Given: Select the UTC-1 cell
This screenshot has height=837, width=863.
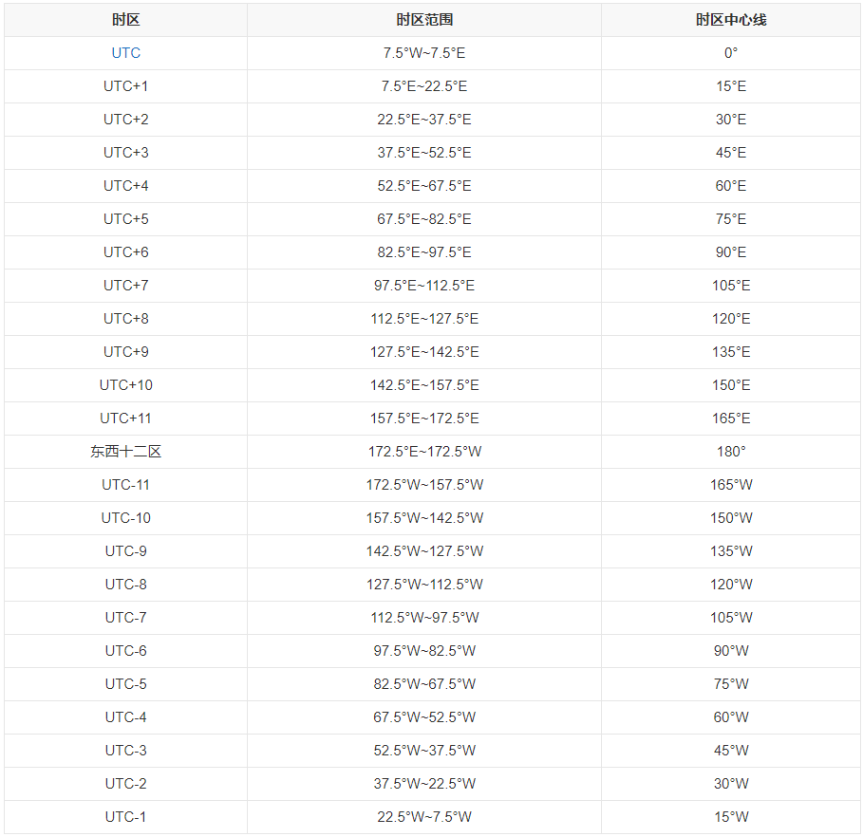Looking at the screenshot, I should point(126,817).
